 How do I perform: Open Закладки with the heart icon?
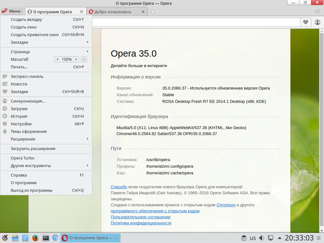pyautogui.click(x=46, y=91)
